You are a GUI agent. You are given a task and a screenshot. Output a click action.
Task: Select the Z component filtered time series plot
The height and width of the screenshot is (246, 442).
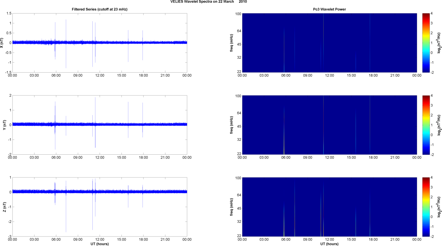[100, 207]
